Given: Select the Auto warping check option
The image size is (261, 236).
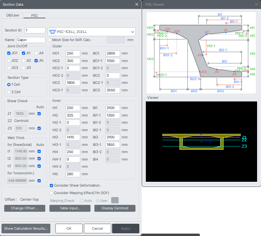Looking at the screenshot, I should coord(82,201).
